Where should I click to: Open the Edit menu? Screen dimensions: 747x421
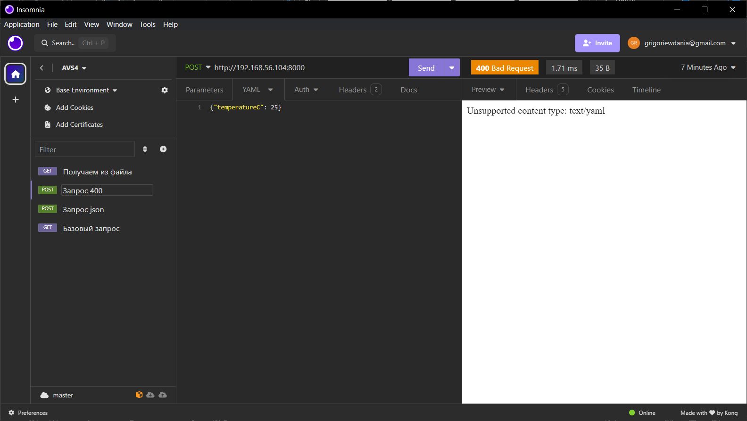point(71,25)
